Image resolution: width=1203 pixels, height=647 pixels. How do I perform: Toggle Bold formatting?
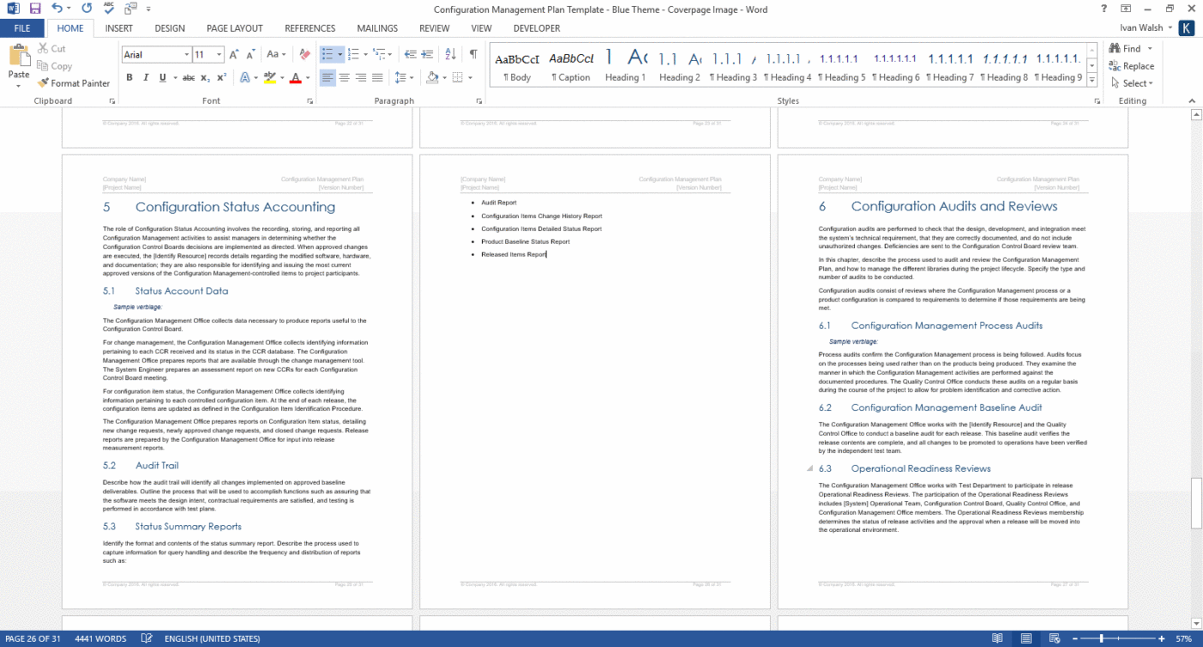[x=129, y=77]
